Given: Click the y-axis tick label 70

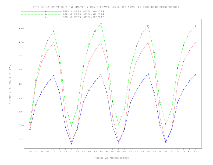Looking at the screenshot, I should point(21,70).
